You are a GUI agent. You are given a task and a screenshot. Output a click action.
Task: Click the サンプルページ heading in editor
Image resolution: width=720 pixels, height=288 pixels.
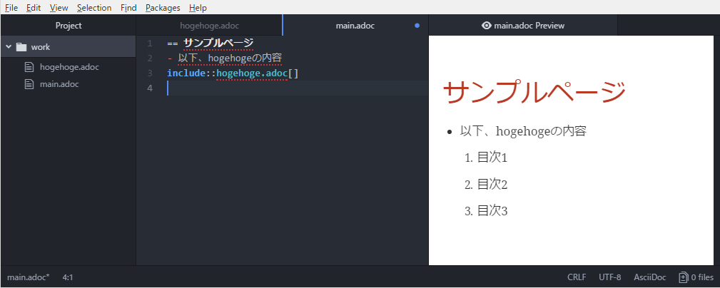tap(218, 43)
